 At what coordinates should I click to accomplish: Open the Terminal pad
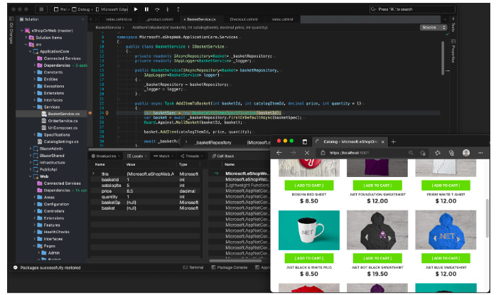(x=193, y=267)
